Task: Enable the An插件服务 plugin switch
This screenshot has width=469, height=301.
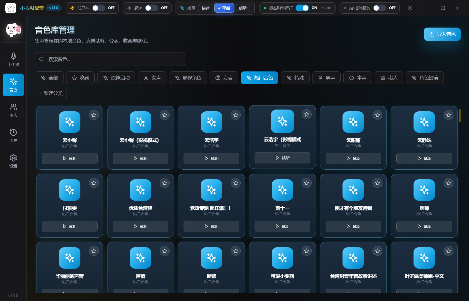Action: point(379,8)
